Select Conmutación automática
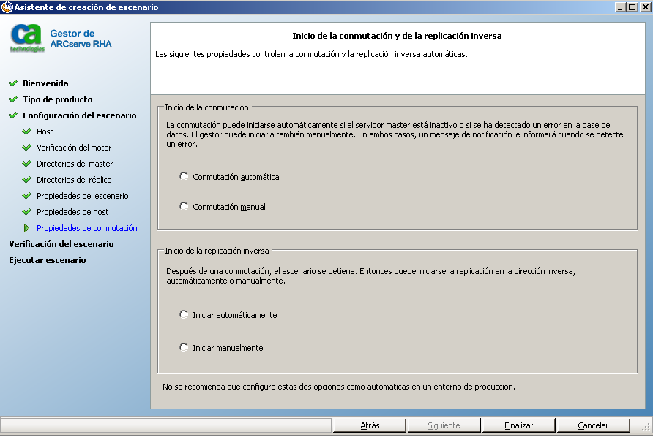 pos(183,175)
